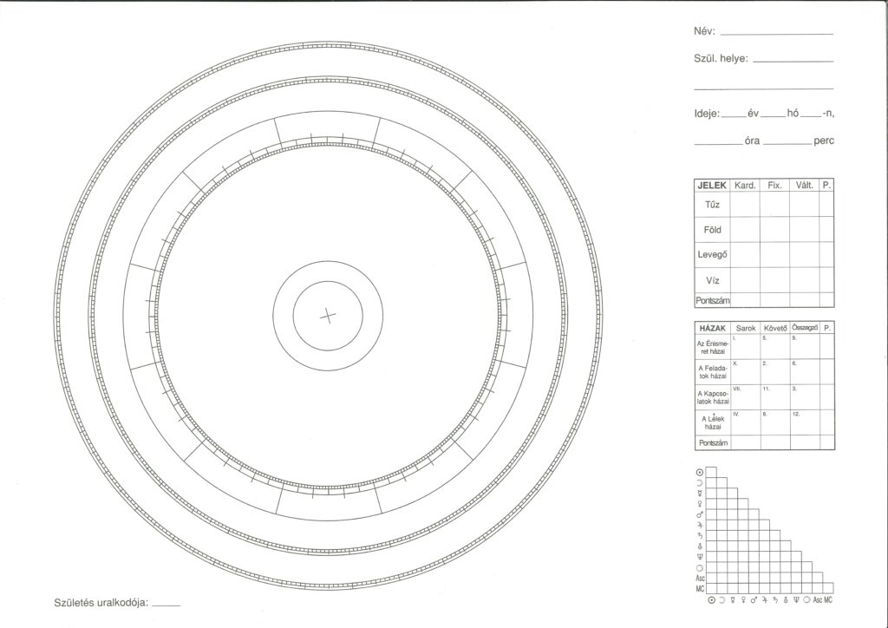Click the JELEK table header
The image size is (888, 628).
[712, 186]
